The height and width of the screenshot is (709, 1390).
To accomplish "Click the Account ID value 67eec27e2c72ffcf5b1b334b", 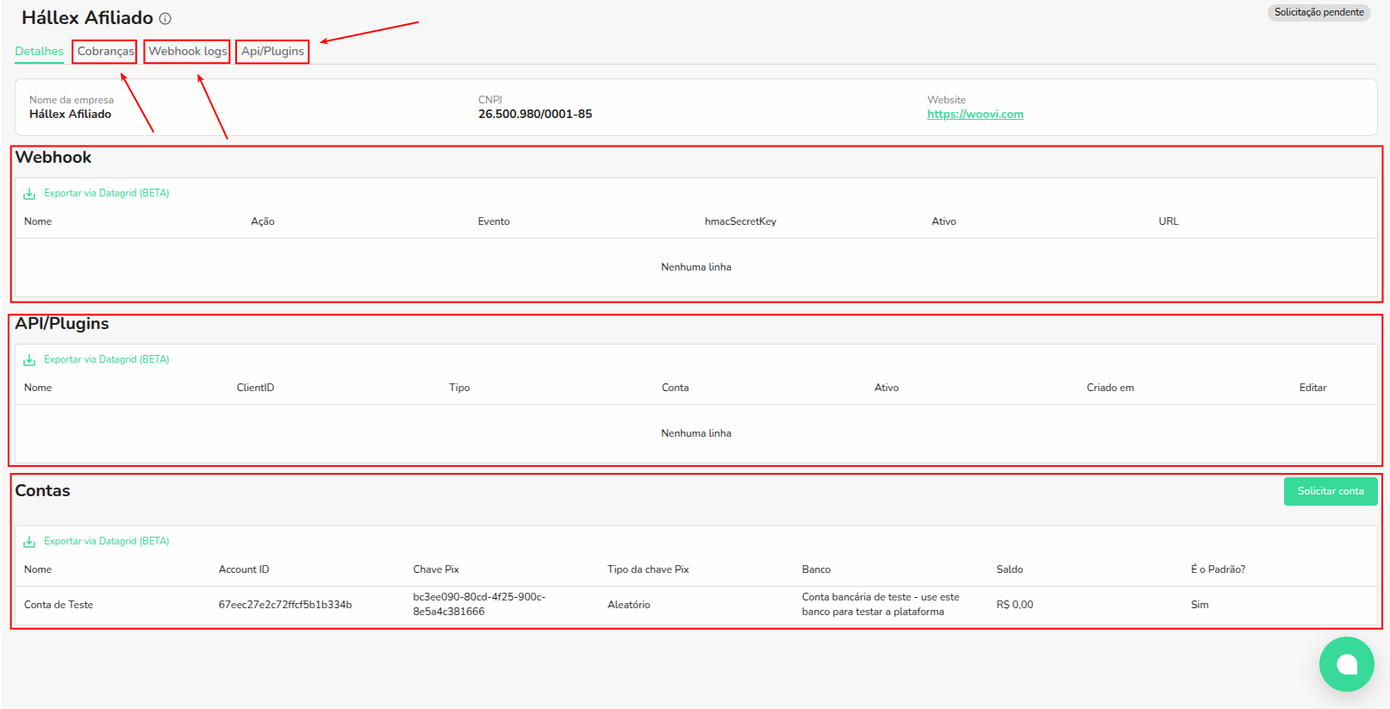I will coord(285,605).
